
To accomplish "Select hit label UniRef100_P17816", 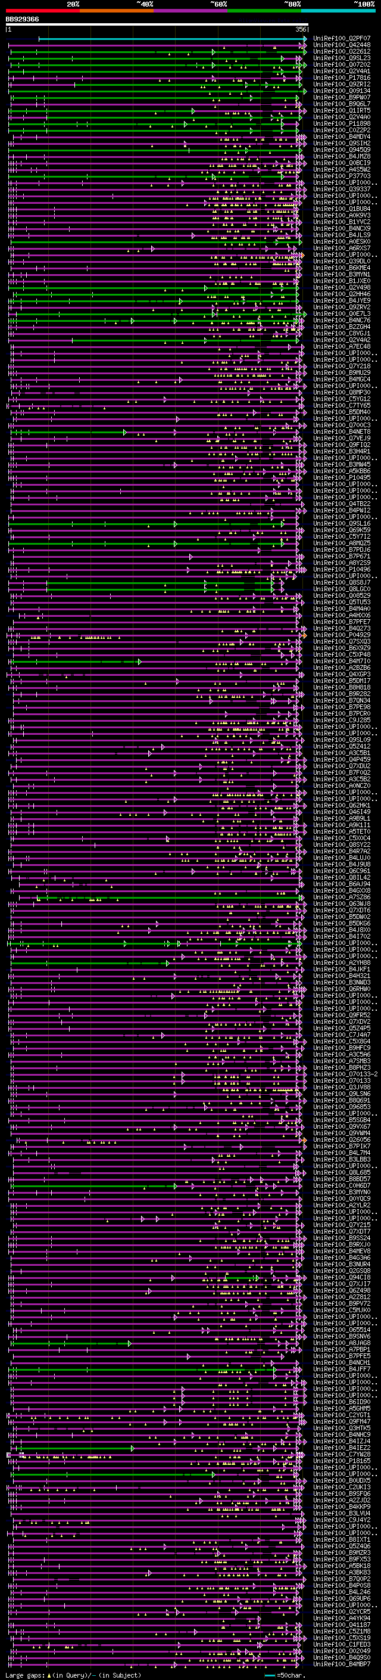I will 342,77.
